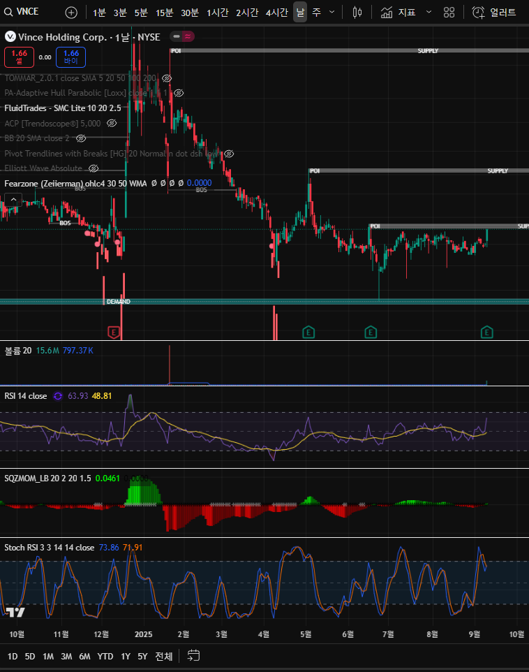Click the Vince Holding symbol logo
Screen dimensions: 529x672
click(10, 37)
